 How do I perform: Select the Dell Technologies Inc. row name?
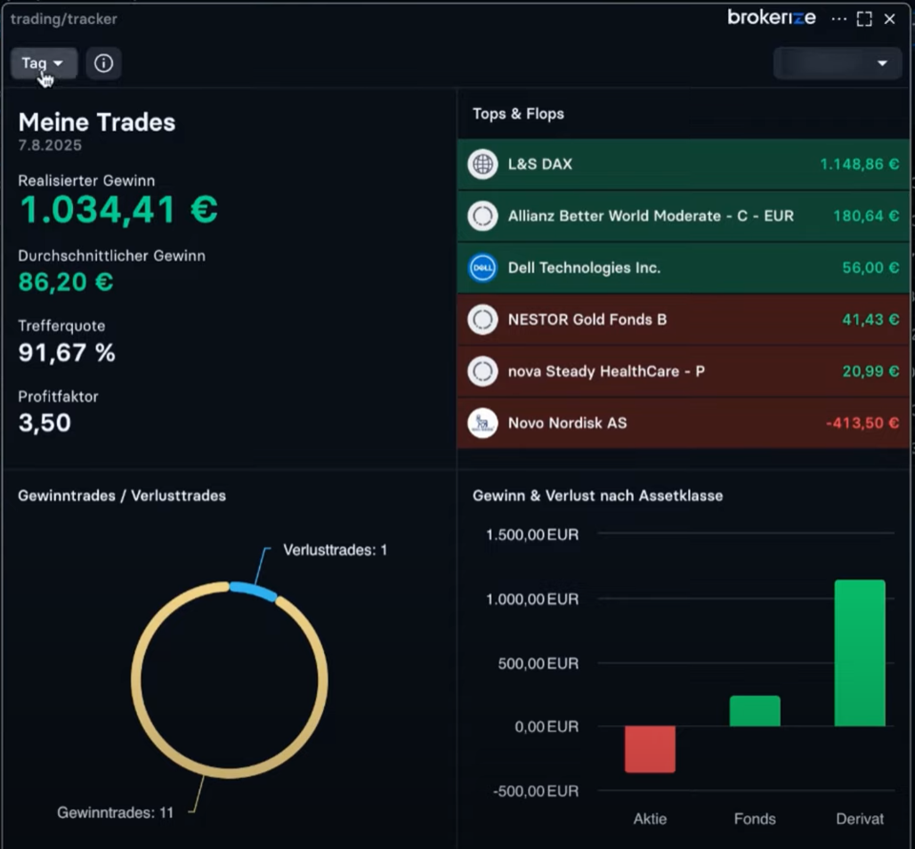(x=584, y=268)
